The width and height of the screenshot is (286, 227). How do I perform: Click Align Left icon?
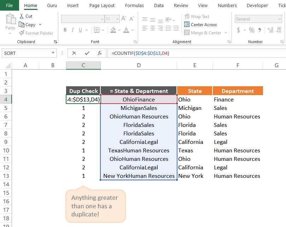pos(145,28)
